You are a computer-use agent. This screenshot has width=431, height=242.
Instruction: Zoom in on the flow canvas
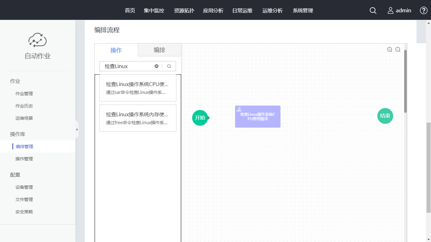tap(390, 49)
